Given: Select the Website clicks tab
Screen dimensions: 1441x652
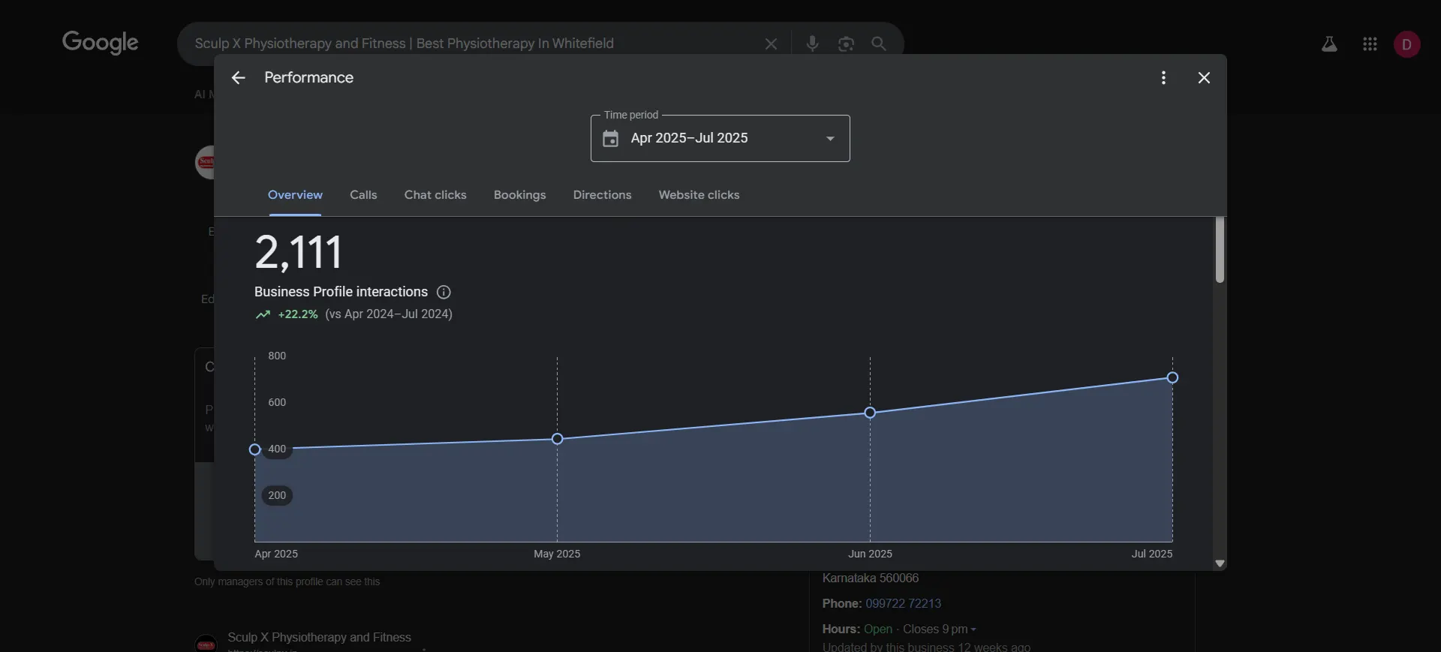Looking at the screenshot, I should (699, 195).
